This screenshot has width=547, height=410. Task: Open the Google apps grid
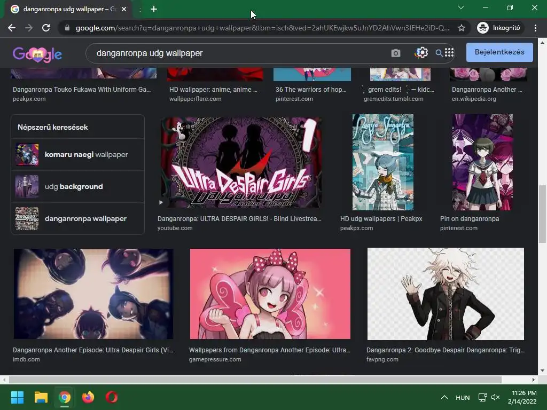click(x=449, y=52)
